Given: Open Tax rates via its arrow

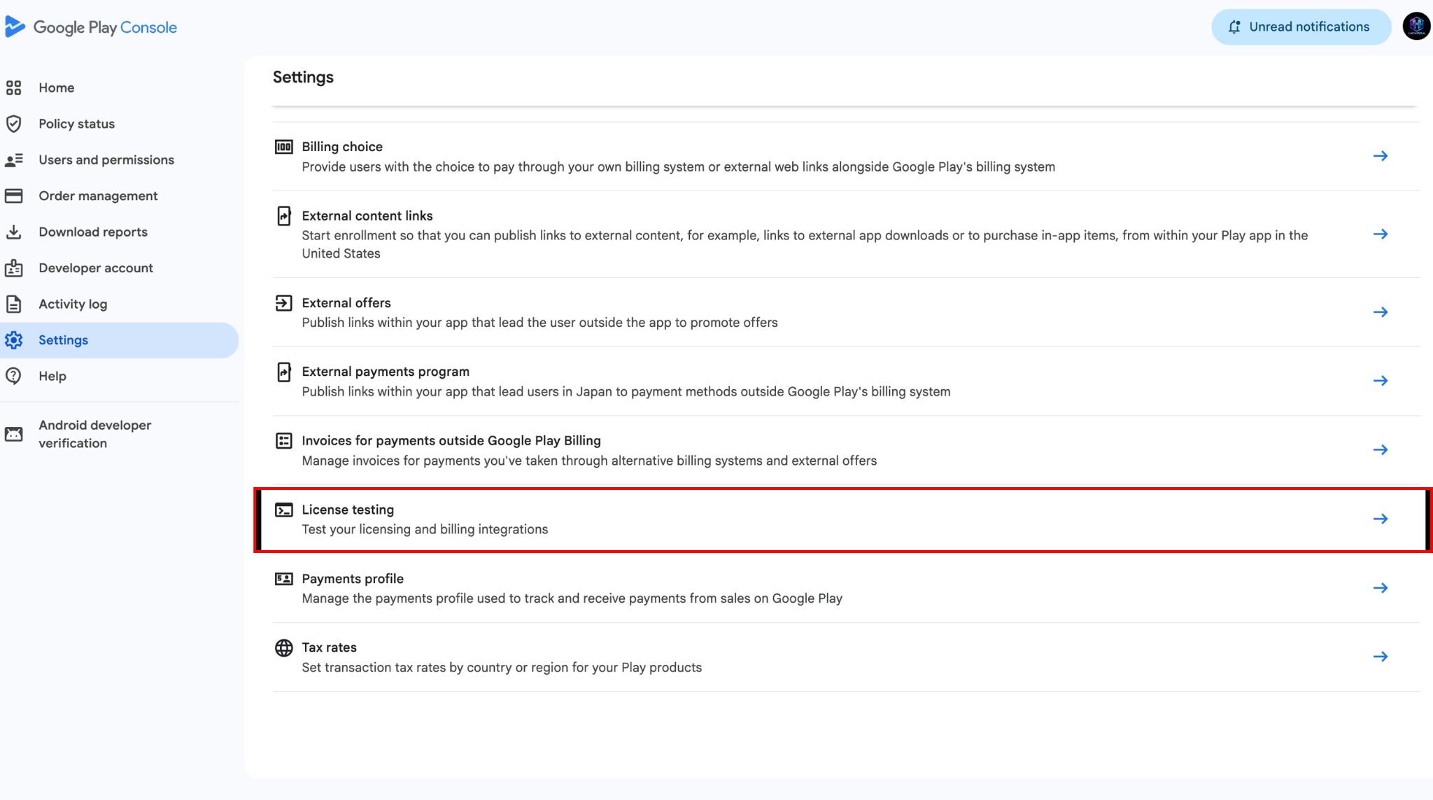Looking at the screenshot, I should (x=1380, y=657).
